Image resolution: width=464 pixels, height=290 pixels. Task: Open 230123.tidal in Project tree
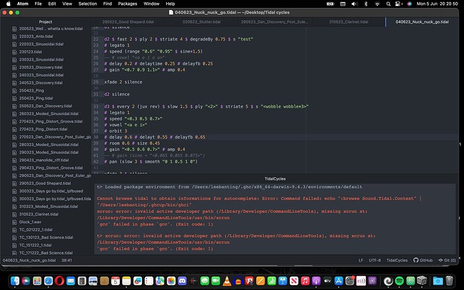[x=30, y=52]
